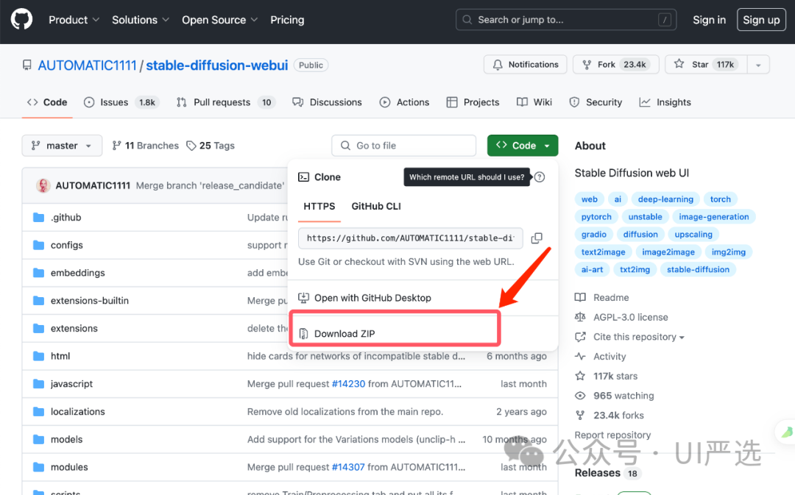Focus the Search or jump to field

[x=566, y=20]
